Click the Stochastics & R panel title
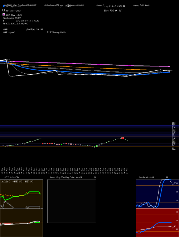Viewport: 179px width, 237px height. (146, 177)
